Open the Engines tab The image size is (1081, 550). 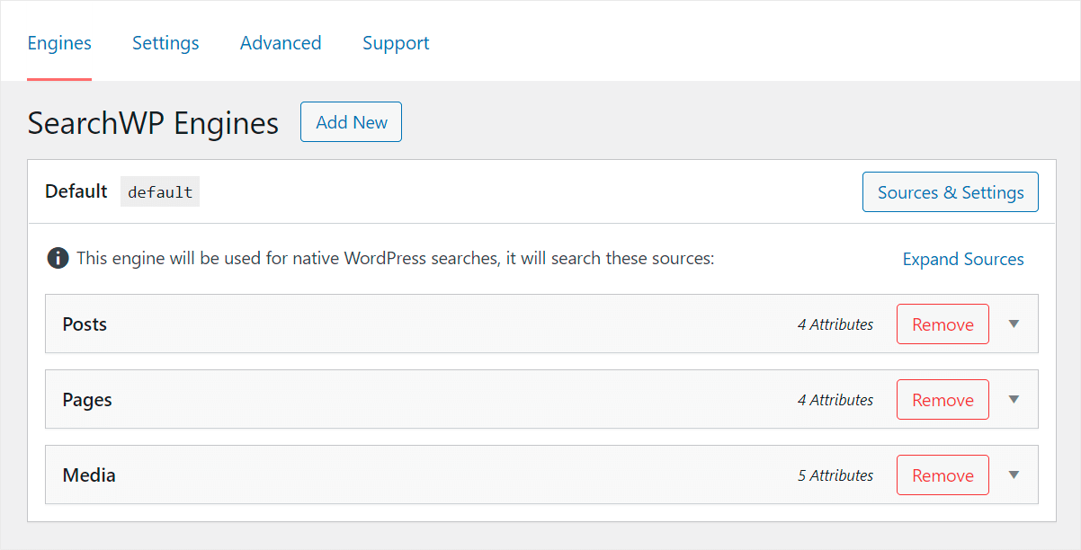click(x=59, y=43)
